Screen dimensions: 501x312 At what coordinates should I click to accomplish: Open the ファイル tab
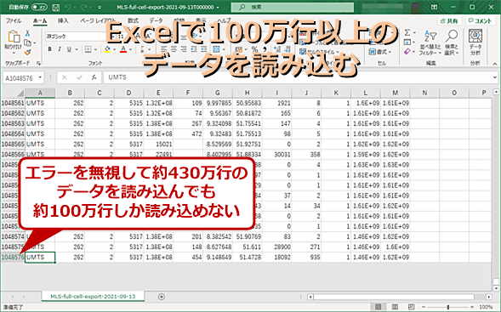tap(14, 20)
